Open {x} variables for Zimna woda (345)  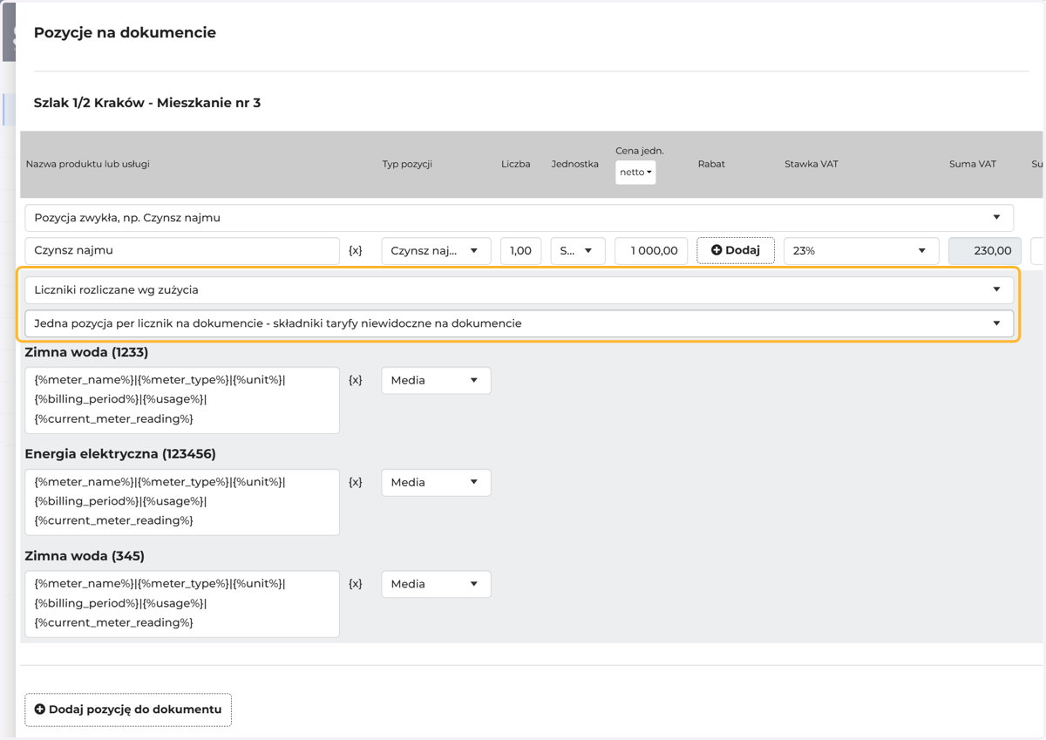point(356,584)
